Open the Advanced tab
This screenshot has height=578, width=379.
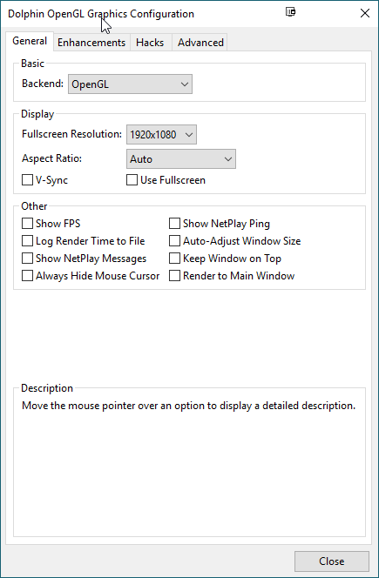200,43
